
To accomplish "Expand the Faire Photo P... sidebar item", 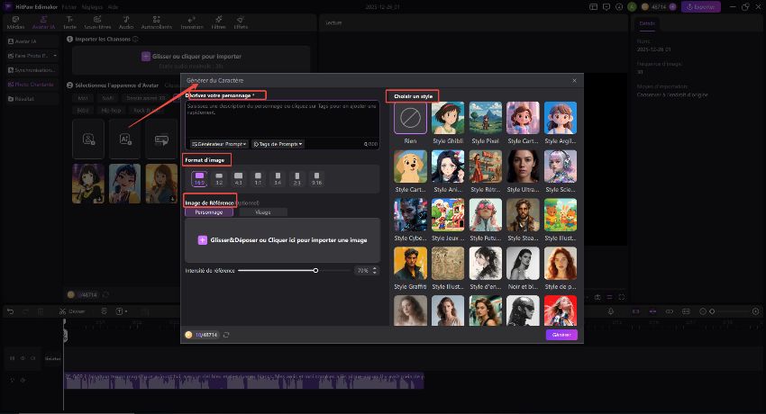I will point(55,56).
